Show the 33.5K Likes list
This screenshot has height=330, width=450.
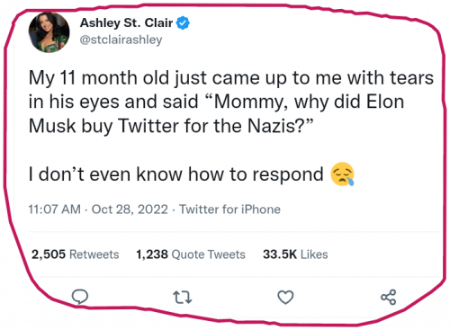(295, 254)
